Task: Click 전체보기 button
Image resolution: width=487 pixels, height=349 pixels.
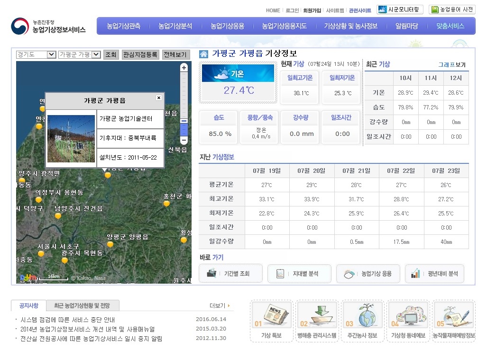Action: pos(175,54)
